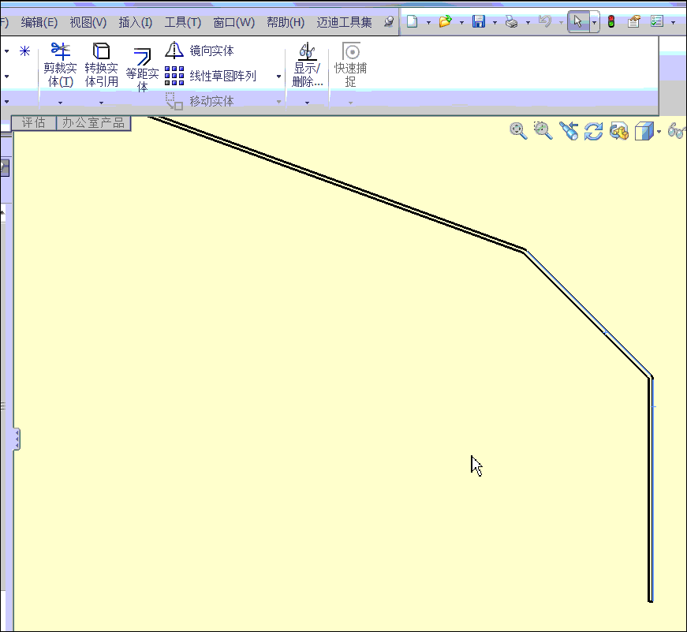The height and width of the screenshot is (632, 687).
Task: Expand the 转换实体引用 dropdown arrow
Action: [x=101, y=103]
